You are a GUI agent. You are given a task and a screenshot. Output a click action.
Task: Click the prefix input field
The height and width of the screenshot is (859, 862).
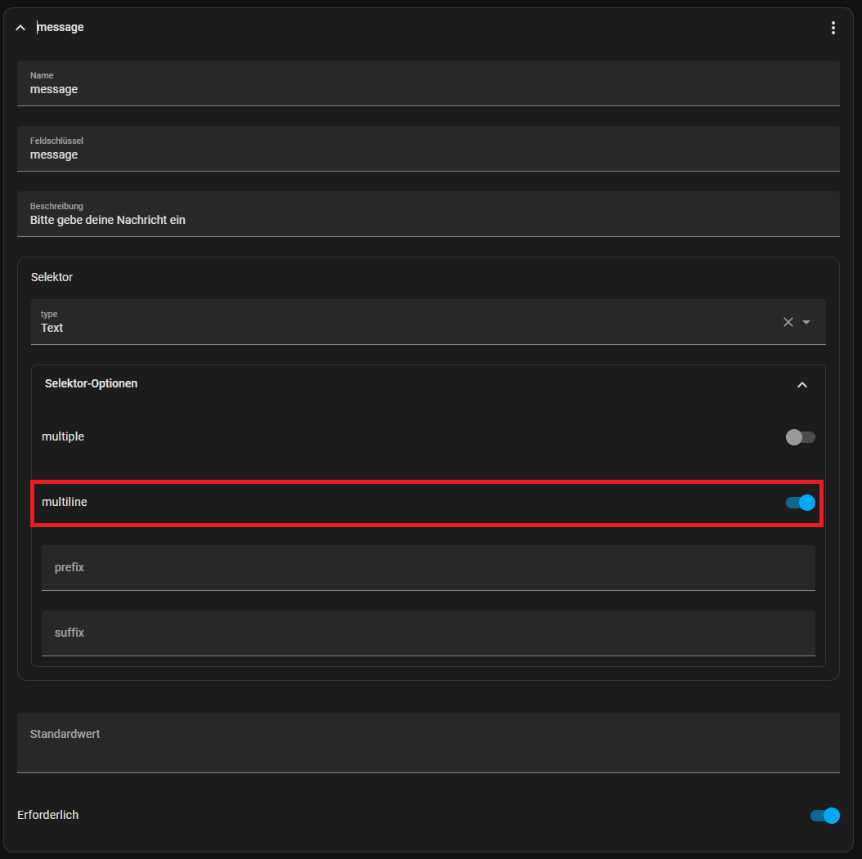pyautogui.click(x=428, y=568)
